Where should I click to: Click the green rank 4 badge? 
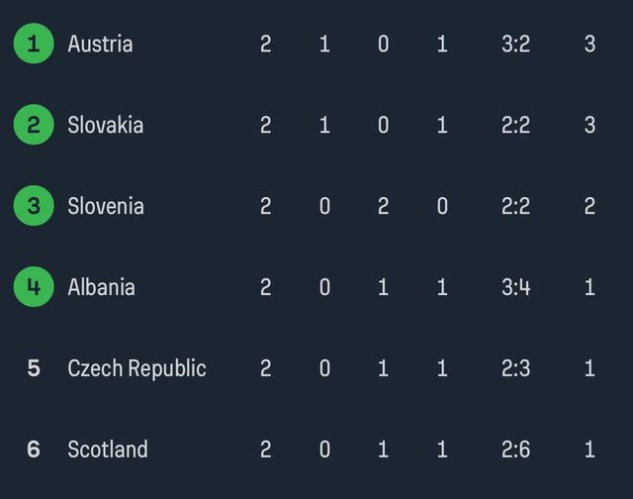(x=34, y=287)
